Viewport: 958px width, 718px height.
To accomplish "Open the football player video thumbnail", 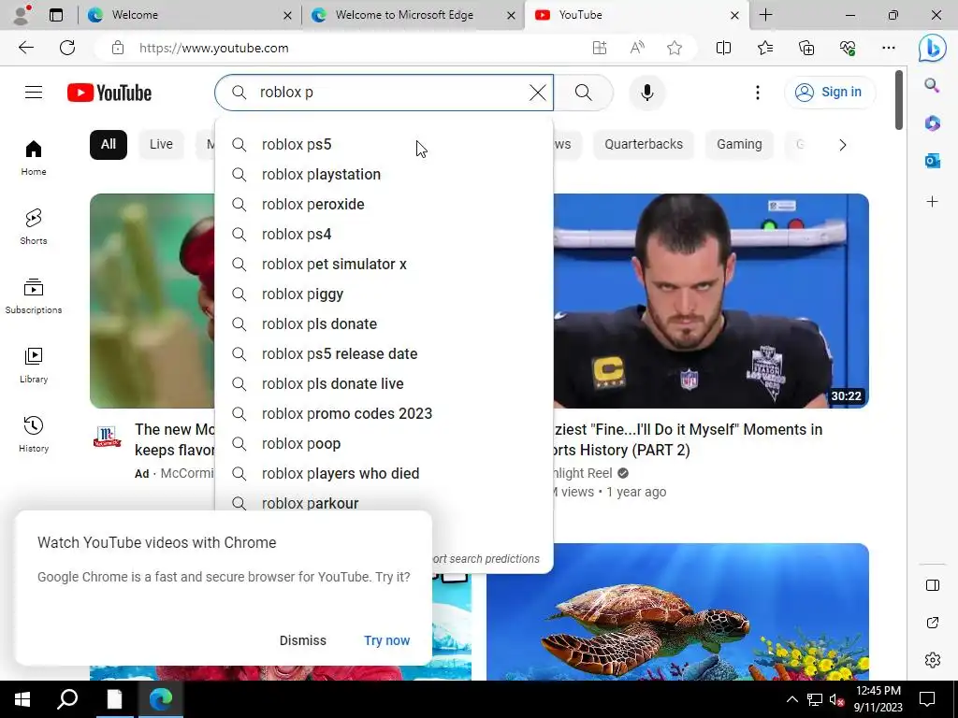I will (711, 301).
